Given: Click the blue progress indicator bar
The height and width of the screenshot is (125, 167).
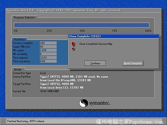Looking at the screenshot, I should click(81, 25).
